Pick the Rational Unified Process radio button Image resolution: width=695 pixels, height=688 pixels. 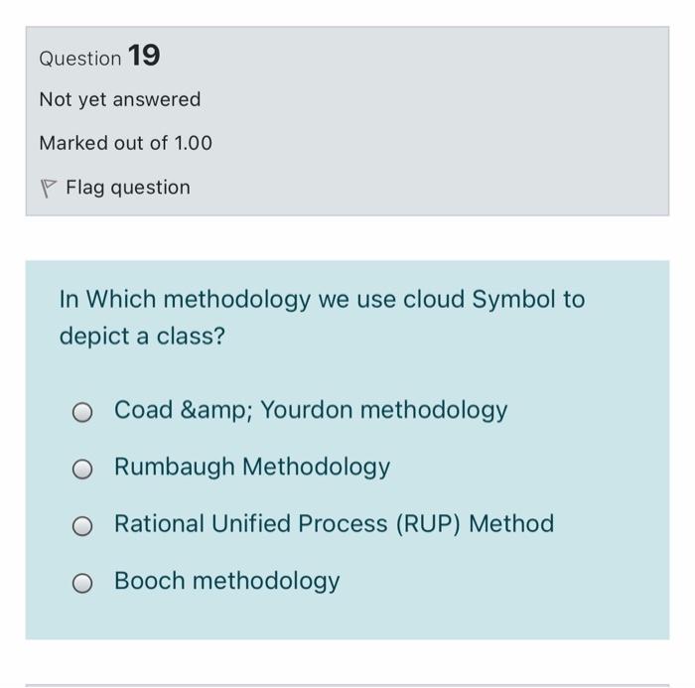tap(83, 525)
